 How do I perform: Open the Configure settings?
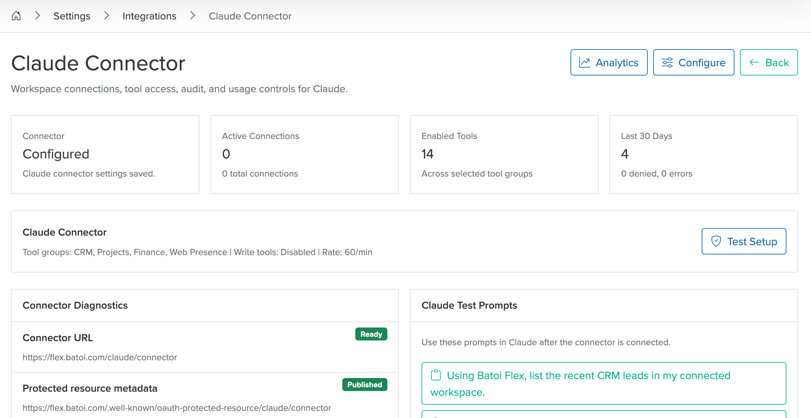pyautogui.click(x=693, y=62)
